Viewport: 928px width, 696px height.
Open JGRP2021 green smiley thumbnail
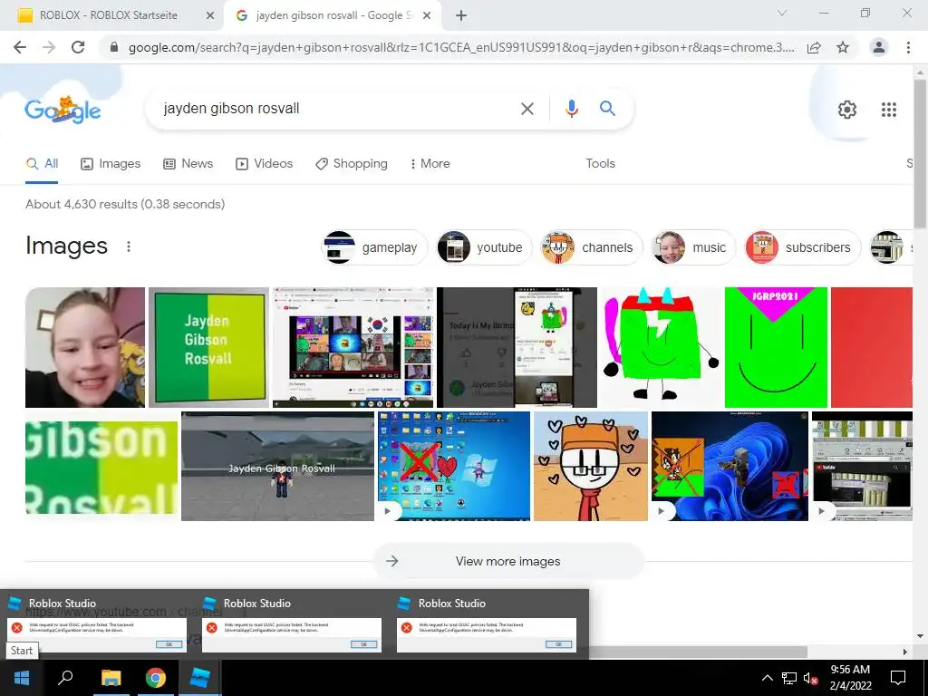tap(776, 347)
